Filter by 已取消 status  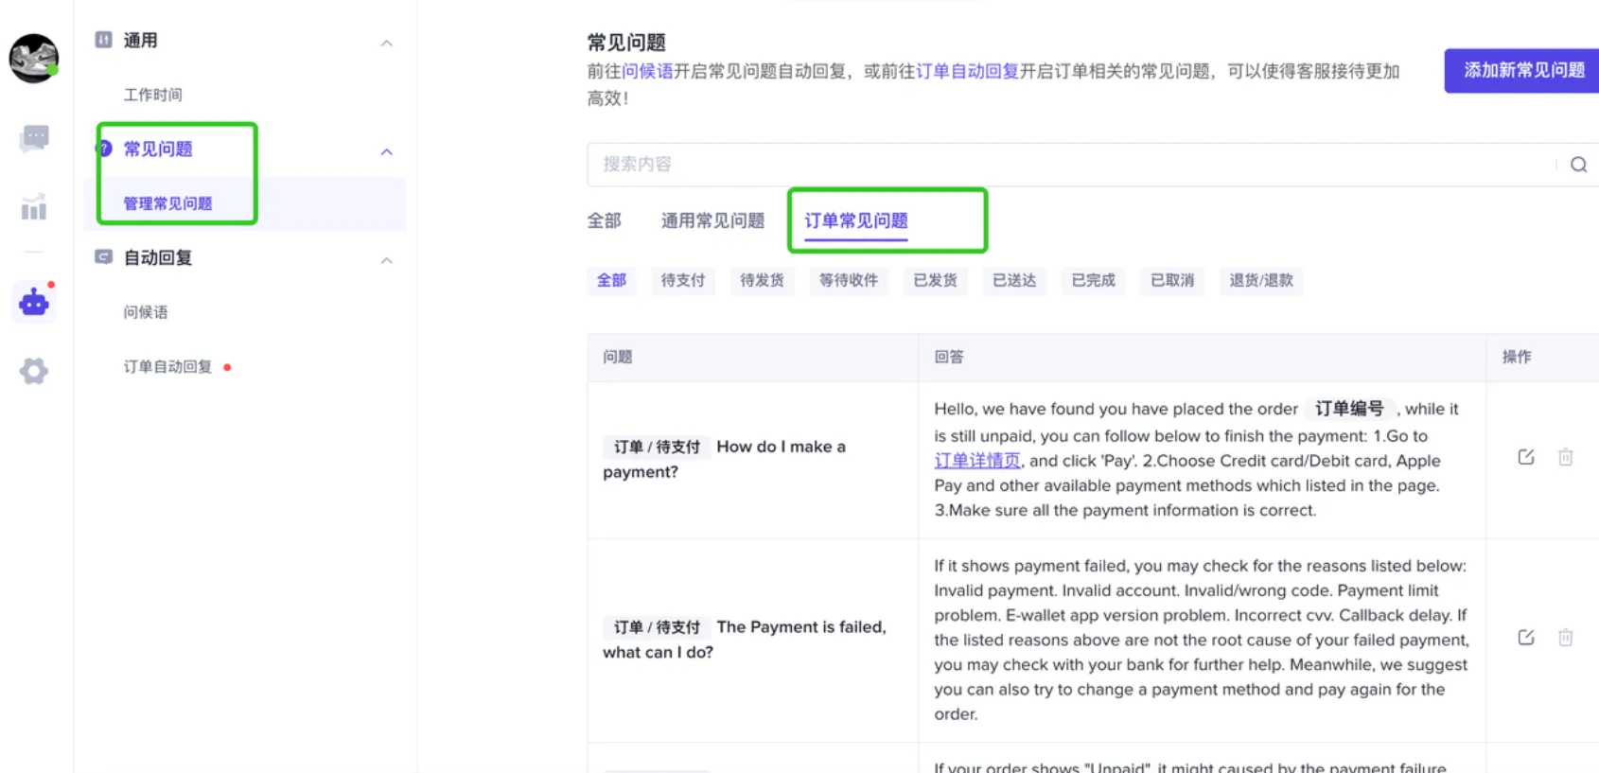pyautogui.click(x=1172, y=280)
